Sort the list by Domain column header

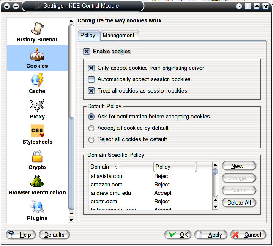pyautogui.click(x=120, y=167)
